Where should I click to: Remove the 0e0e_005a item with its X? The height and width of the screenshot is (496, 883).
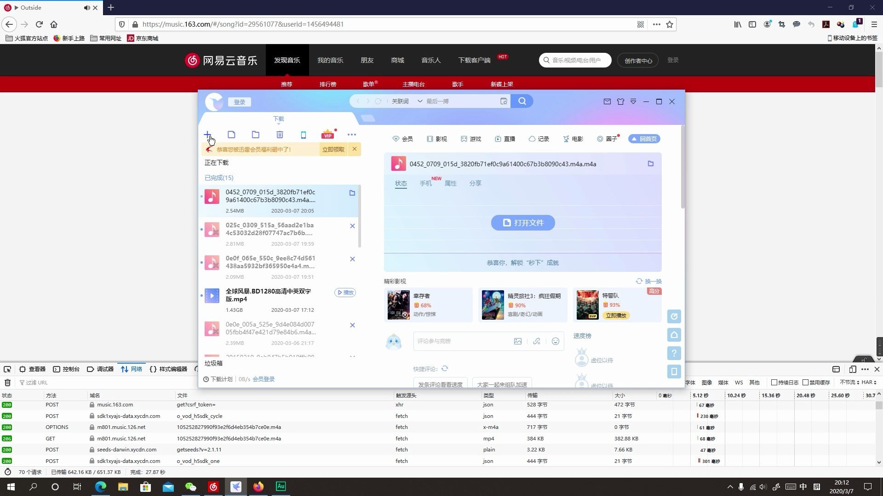click(x=352, y=325)
